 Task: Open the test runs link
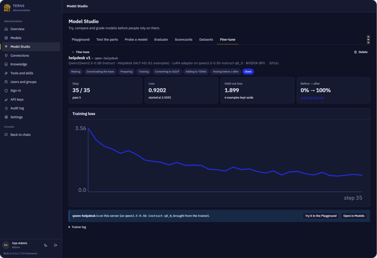pos(312,98)
